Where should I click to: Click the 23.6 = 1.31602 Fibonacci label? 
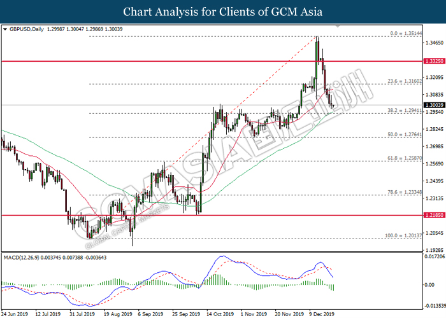tap(405, 81)
